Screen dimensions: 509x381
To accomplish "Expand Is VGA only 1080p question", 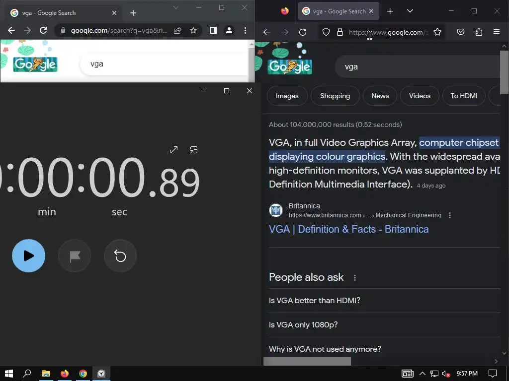I will tap(384, 325).
